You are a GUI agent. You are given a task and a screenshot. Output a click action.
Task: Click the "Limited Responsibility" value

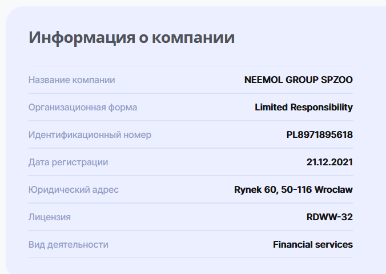[x=303, y=108]
